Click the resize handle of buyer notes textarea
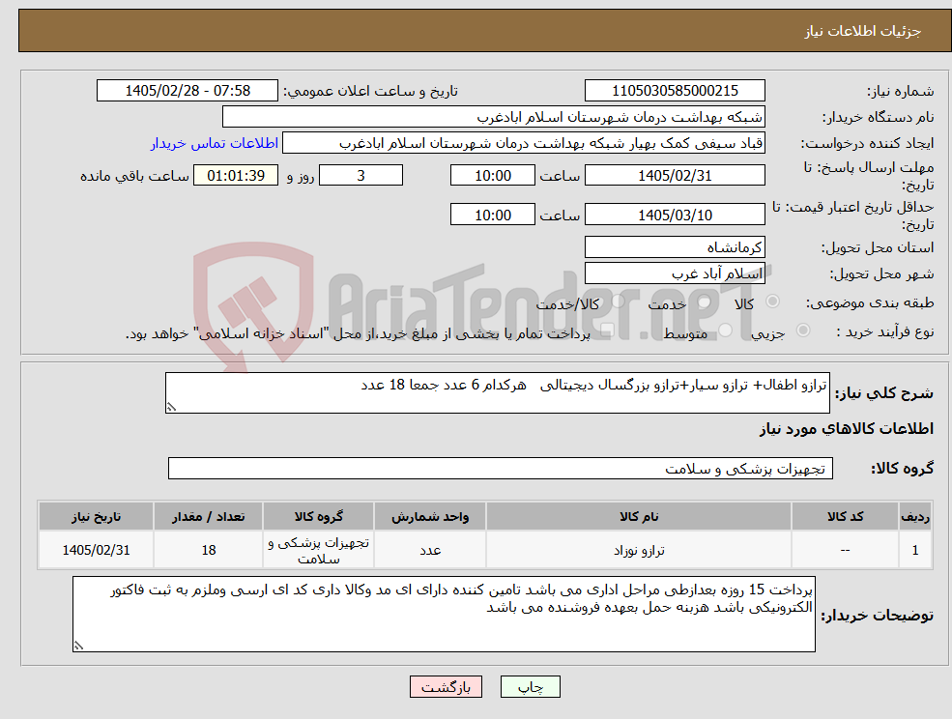 (x=78, y=647)
